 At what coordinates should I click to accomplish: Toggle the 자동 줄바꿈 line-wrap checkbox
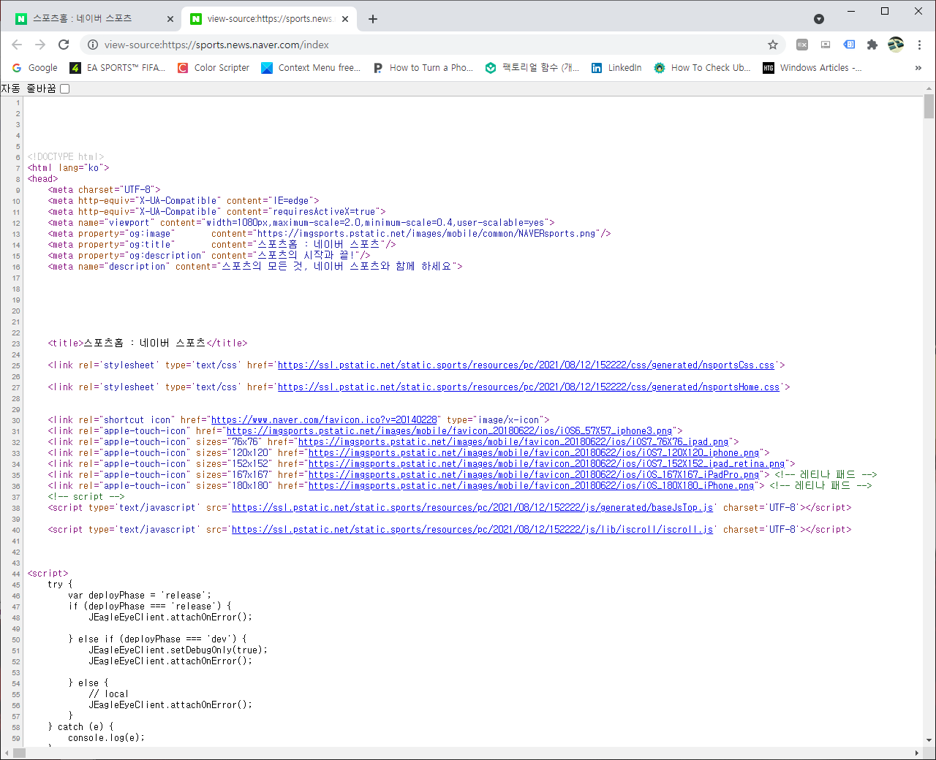(64, 89)
